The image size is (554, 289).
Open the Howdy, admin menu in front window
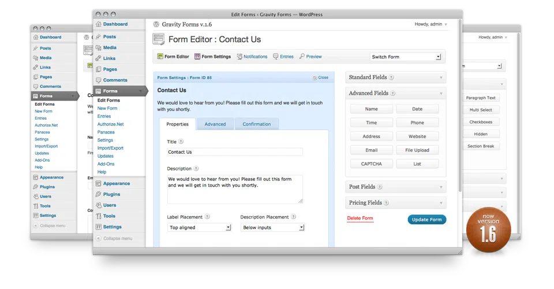point(431,24)
